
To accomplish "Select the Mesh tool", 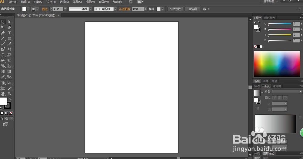I will (x=3, y=72).
